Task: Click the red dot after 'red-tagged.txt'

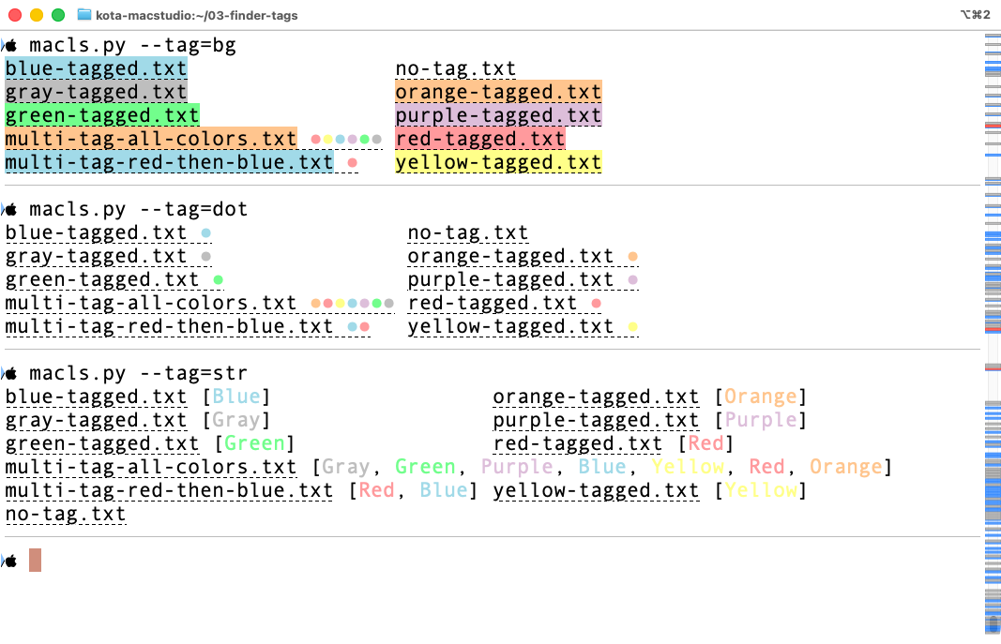Action: tap(597, 304)
